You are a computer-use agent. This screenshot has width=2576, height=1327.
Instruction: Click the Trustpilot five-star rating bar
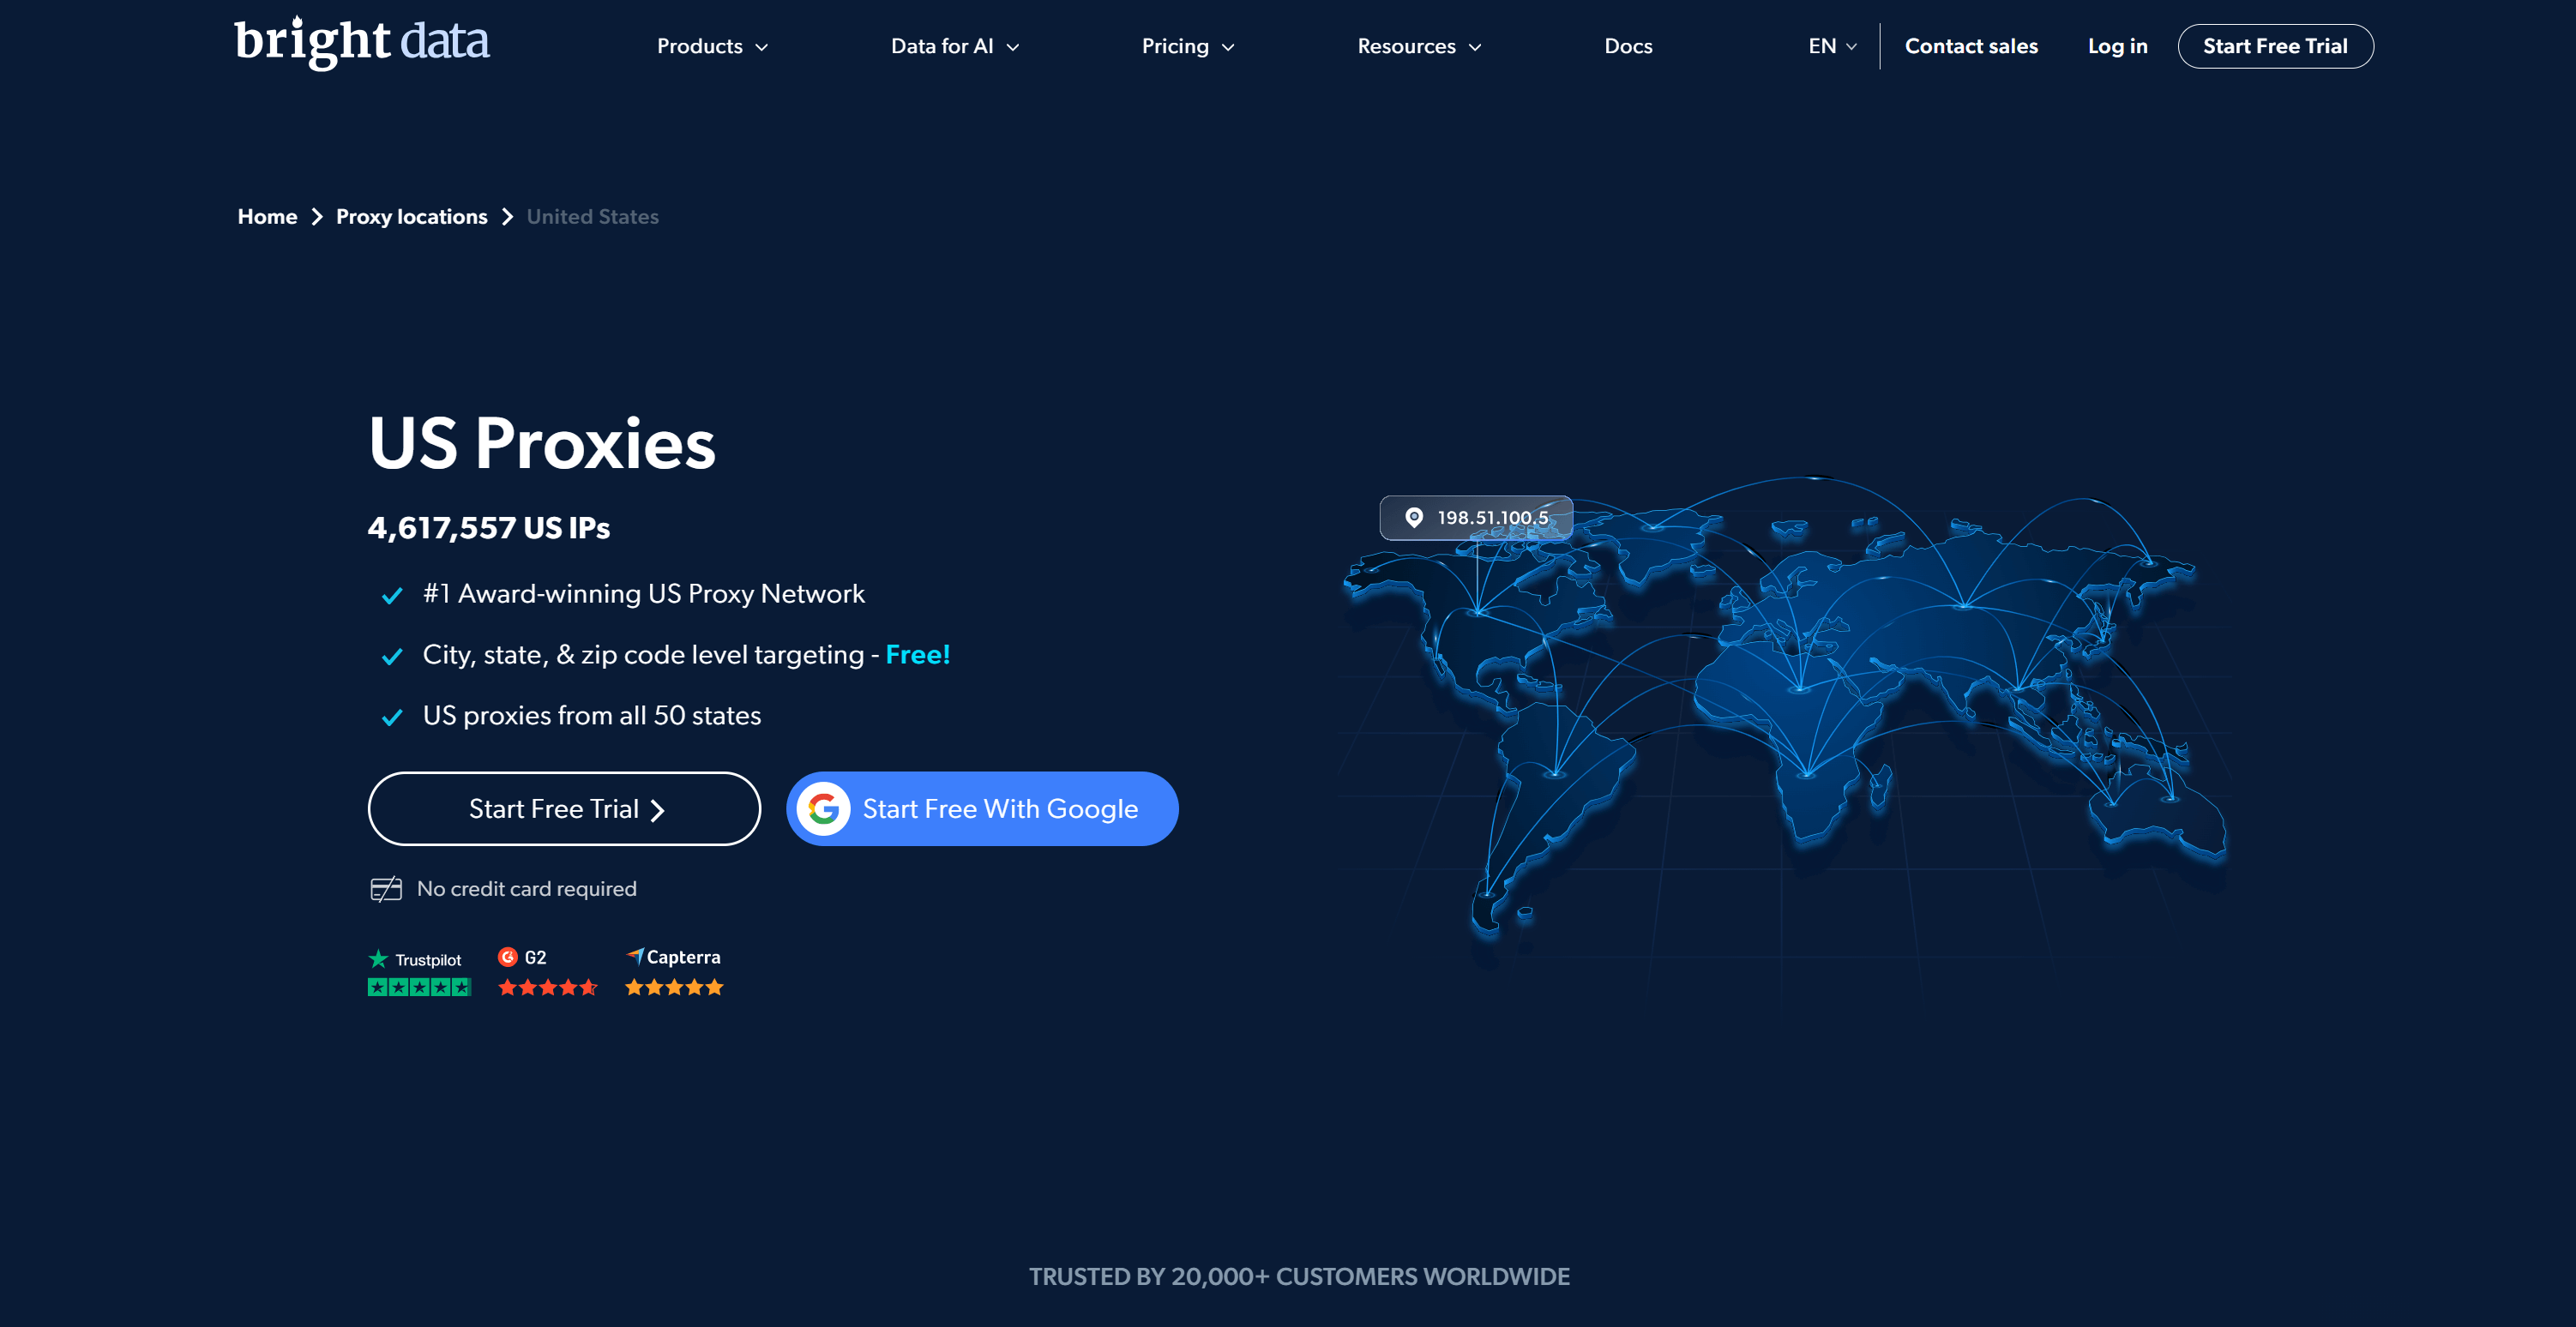pyautogui.click(x=419, y=987)
